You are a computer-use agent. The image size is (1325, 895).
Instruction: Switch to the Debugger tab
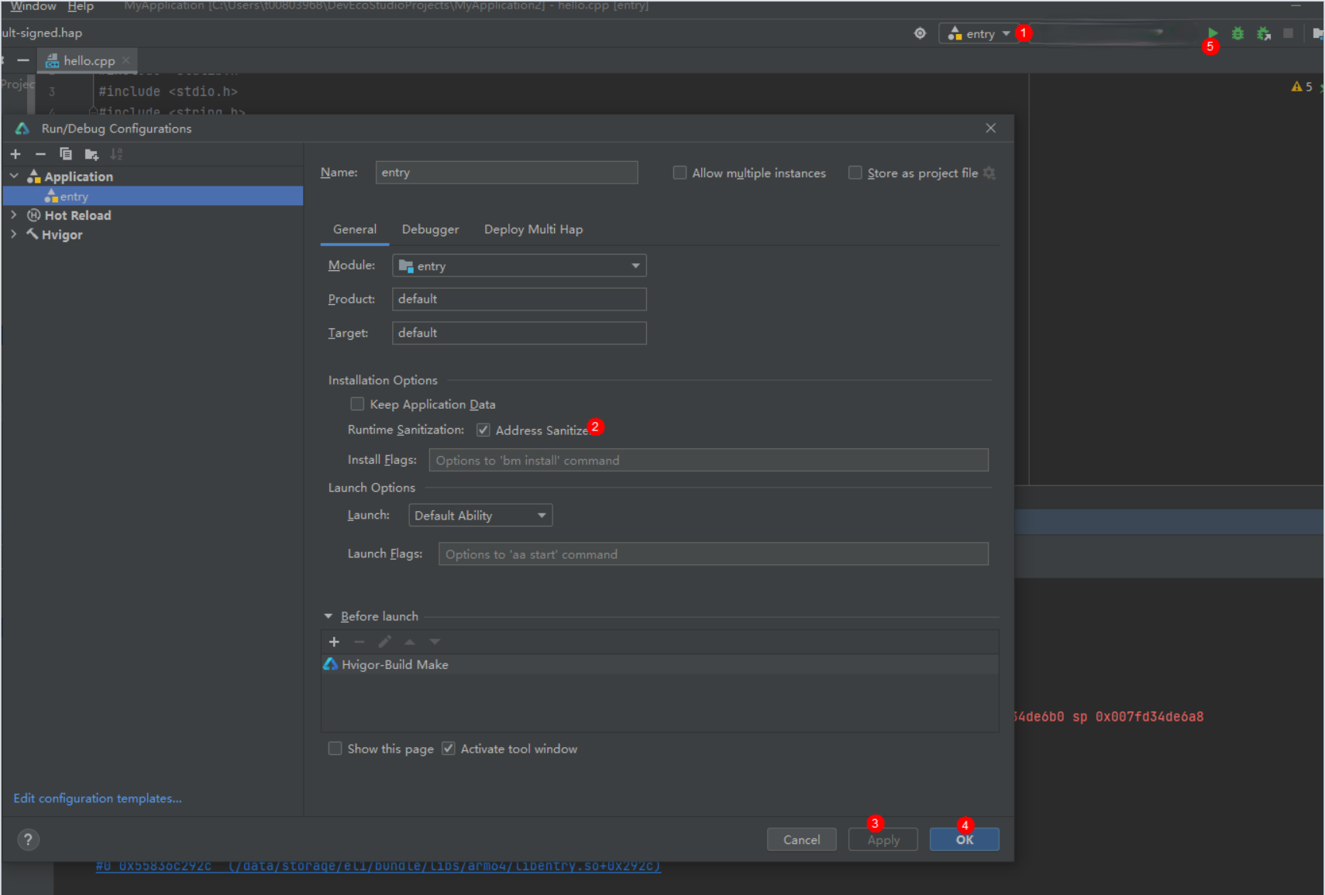[430, 229]
